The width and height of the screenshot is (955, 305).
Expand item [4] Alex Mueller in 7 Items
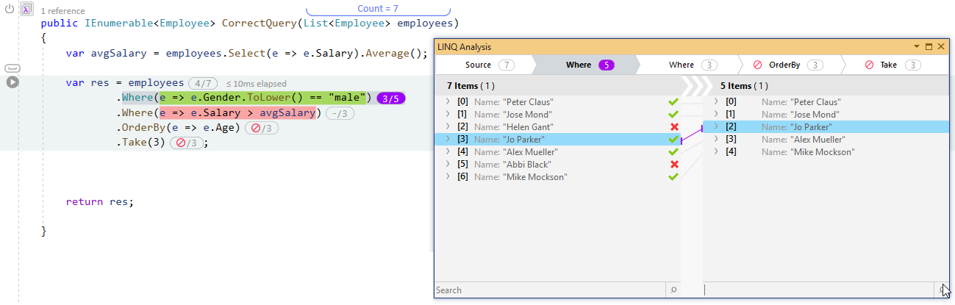(448, 151)
